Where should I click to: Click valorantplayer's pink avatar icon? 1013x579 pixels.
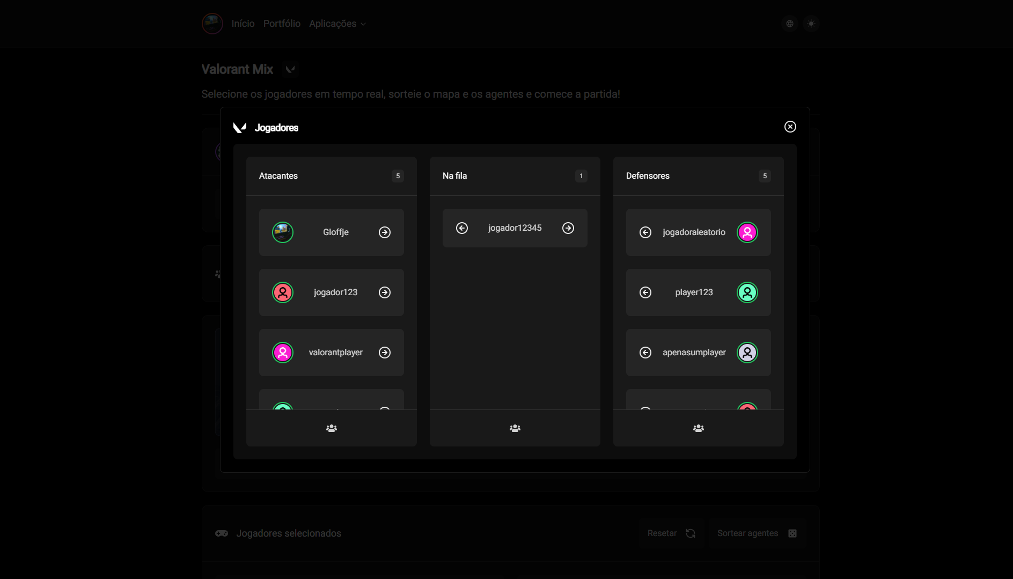283,353
